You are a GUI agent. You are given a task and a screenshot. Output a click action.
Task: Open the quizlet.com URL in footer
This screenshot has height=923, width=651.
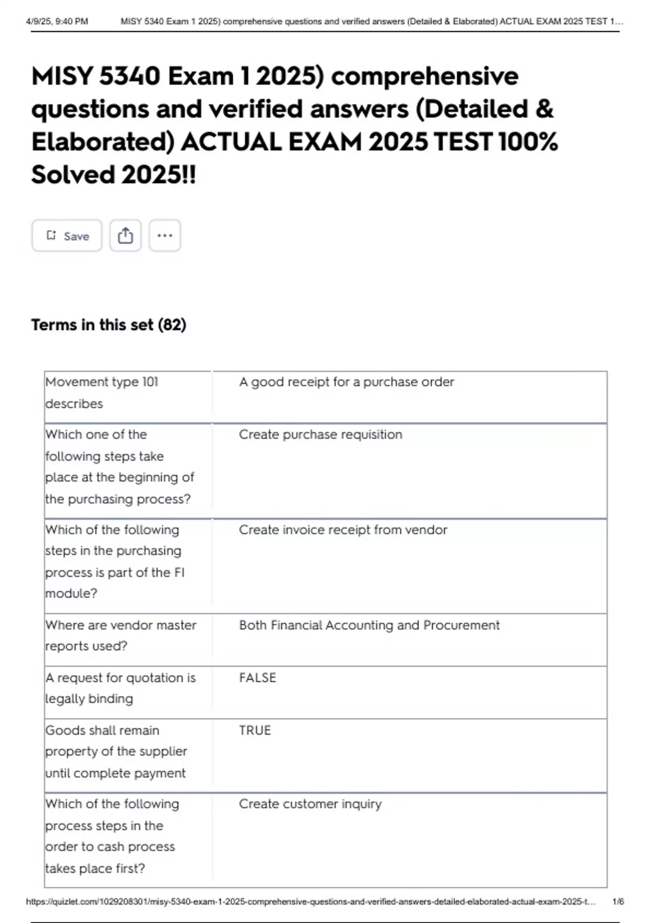tap(310, 902)
